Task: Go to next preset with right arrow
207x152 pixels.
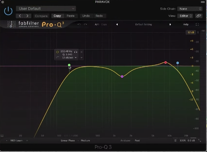Action: (27, 16)
